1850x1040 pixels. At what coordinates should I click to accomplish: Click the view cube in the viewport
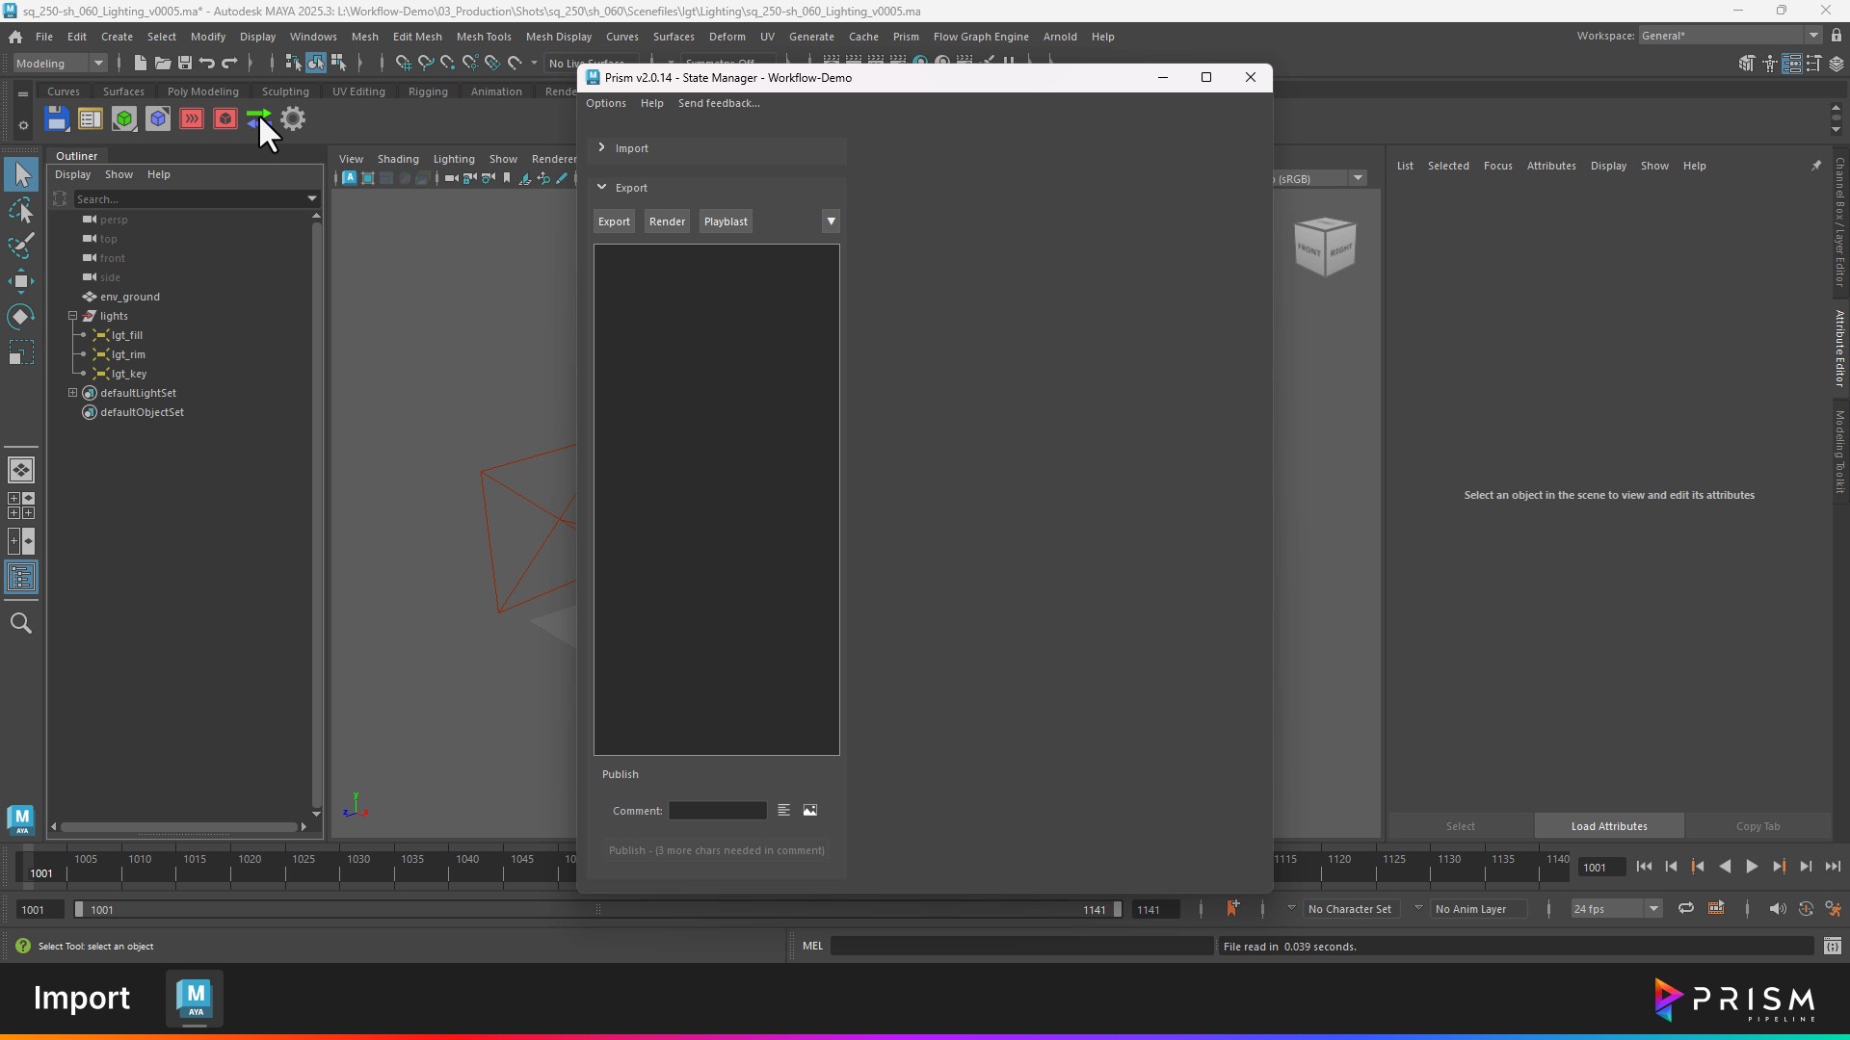[x=1325, y=247]
